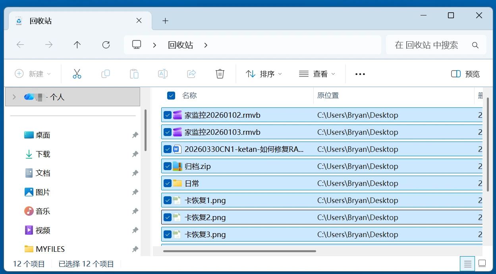Open the 查看 view options dropdown
This screenshot has width=496, height=274.
pyautogui.click(x=317, y=74)
